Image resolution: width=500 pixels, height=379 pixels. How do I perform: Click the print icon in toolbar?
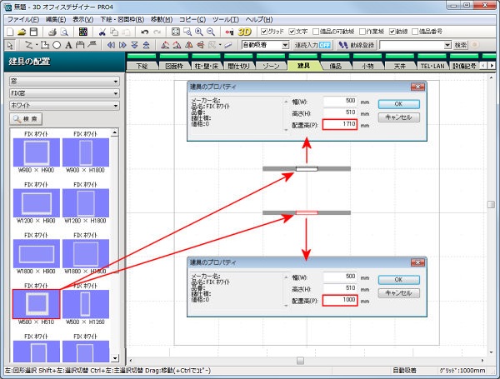tap(51, 31)
